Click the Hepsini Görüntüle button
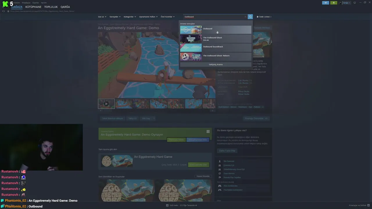Viewport: 372px width, 209px height. click(x=203, y=176)
